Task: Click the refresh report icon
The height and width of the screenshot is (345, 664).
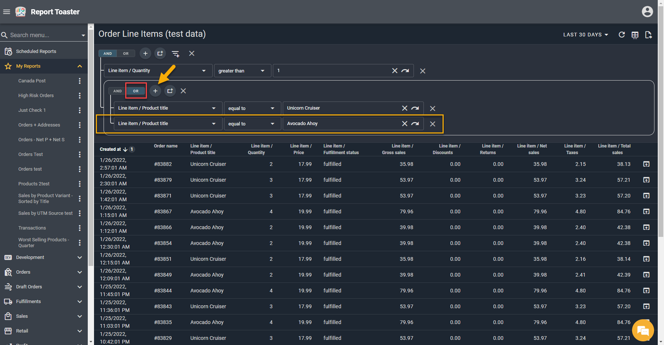Action: click(x=621, y=35)
